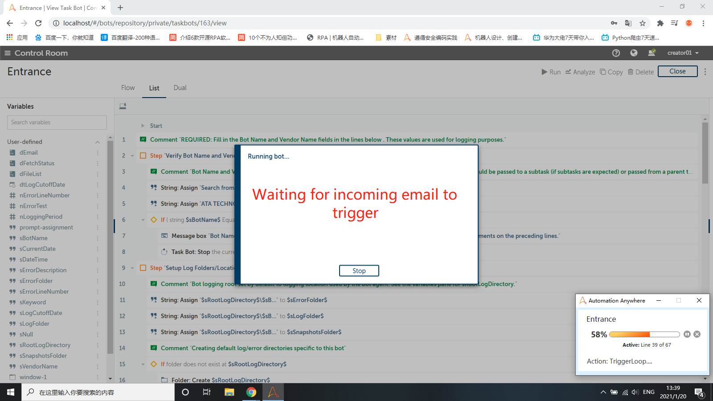Click the 58% progress bar
This screenshot has height=401, width=713.
[x=644, y=334]
